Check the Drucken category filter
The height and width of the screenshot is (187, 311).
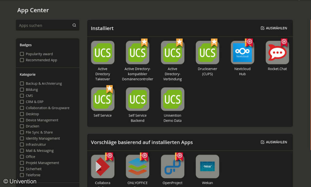(x=22, y=126)
